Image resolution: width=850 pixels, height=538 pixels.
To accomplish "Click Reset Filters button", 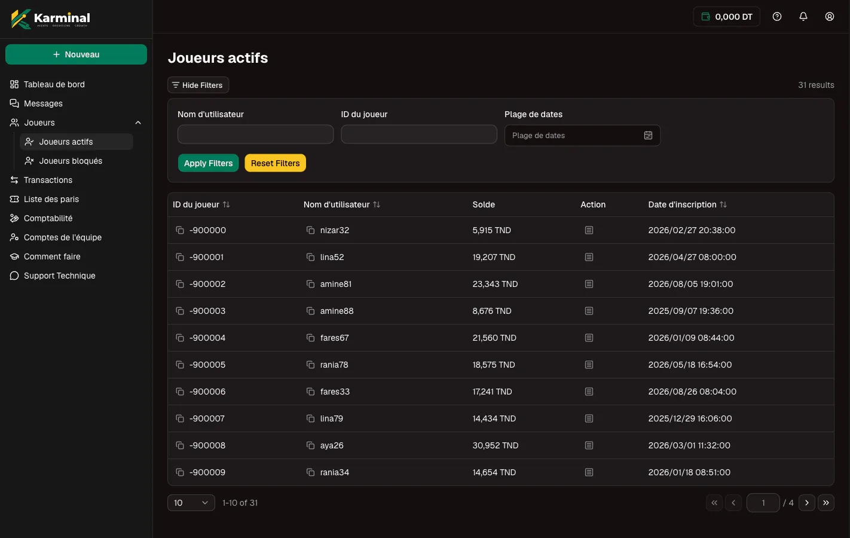I will [x=276, y=163].
